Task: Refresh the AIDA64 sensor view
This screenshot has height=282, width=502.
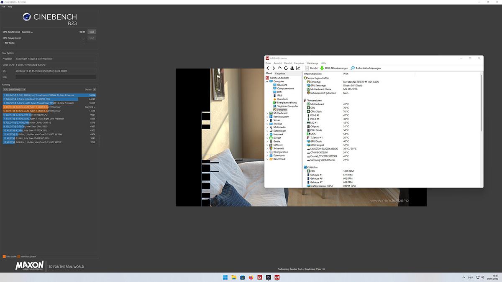Action: click(286, 68)
